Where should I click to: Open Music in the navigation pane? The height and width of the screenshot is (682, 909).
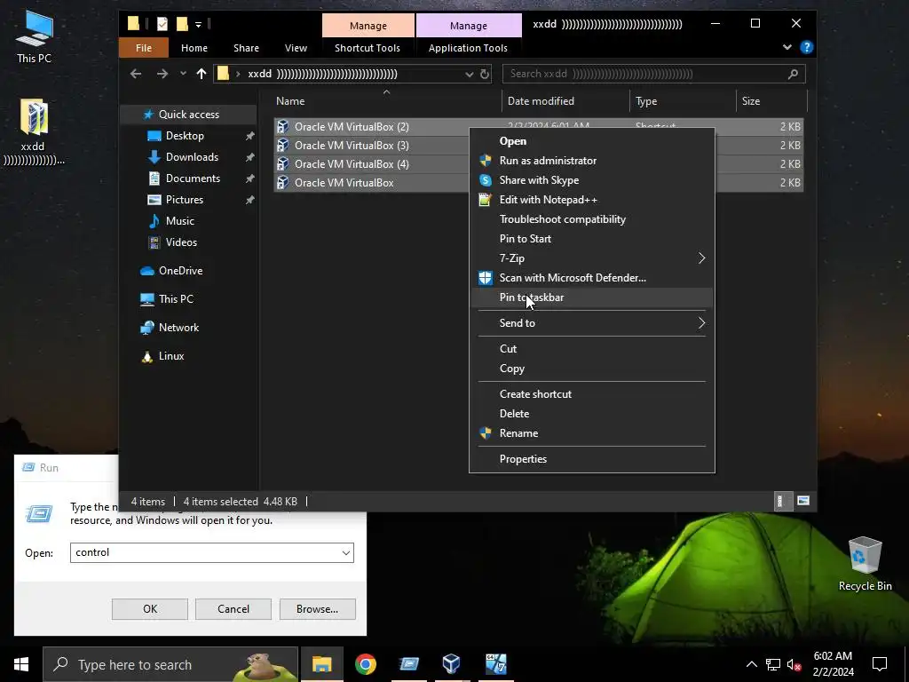(x=179, y=221)
